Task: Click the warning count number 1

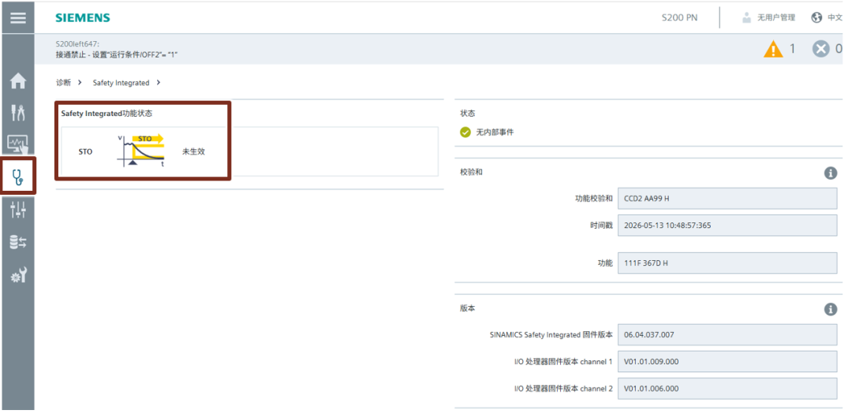Action: pos(792,49)
